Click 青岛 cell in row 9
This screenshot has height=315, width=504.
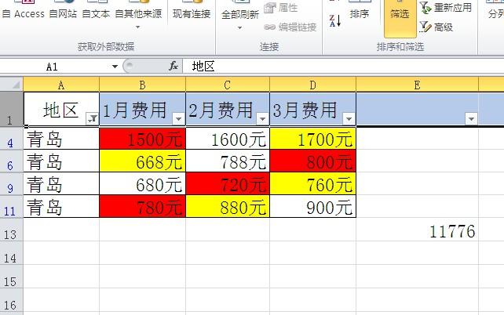pos(61,184)
